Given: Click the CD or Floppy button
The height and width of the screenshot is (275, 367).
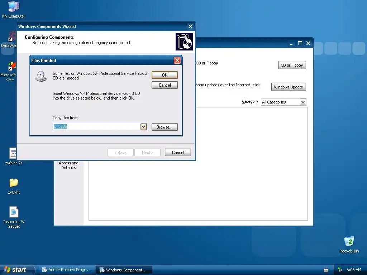Looking at the screenshot, I should pyautogui.click(x=292, y=65).
